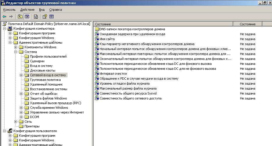The image size is (272, 146).
Task: Click folder icon next to Групповая политика
Action: click(27, 80)
